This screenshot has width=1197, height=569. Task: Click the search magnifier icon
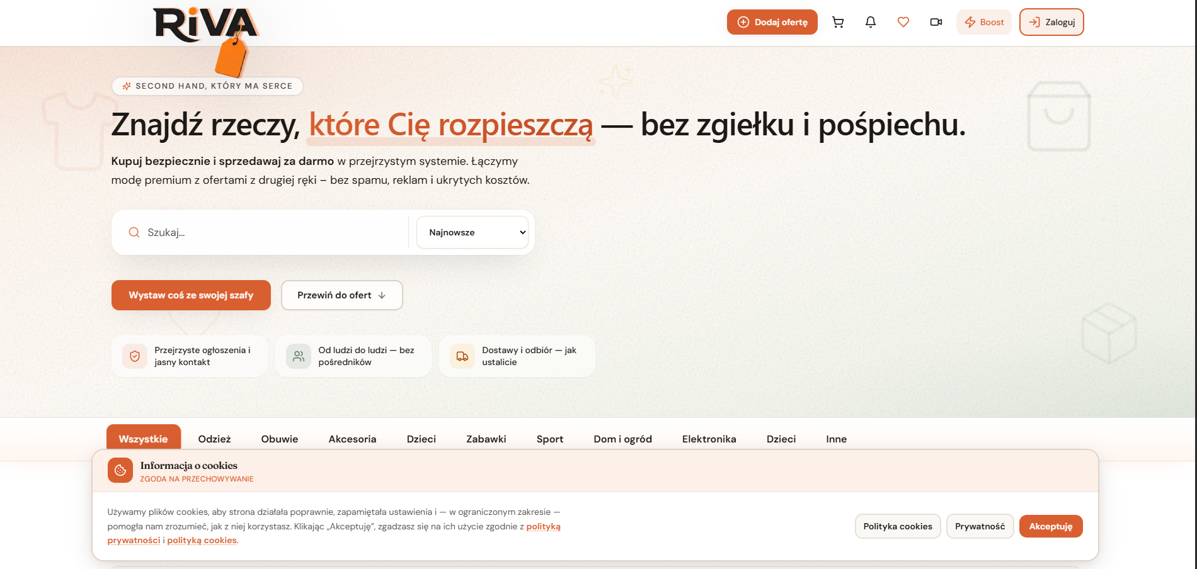click(x=134, y=232)
